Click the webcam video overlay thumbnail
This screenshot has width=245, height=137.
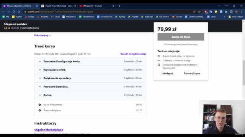(222, 117)
